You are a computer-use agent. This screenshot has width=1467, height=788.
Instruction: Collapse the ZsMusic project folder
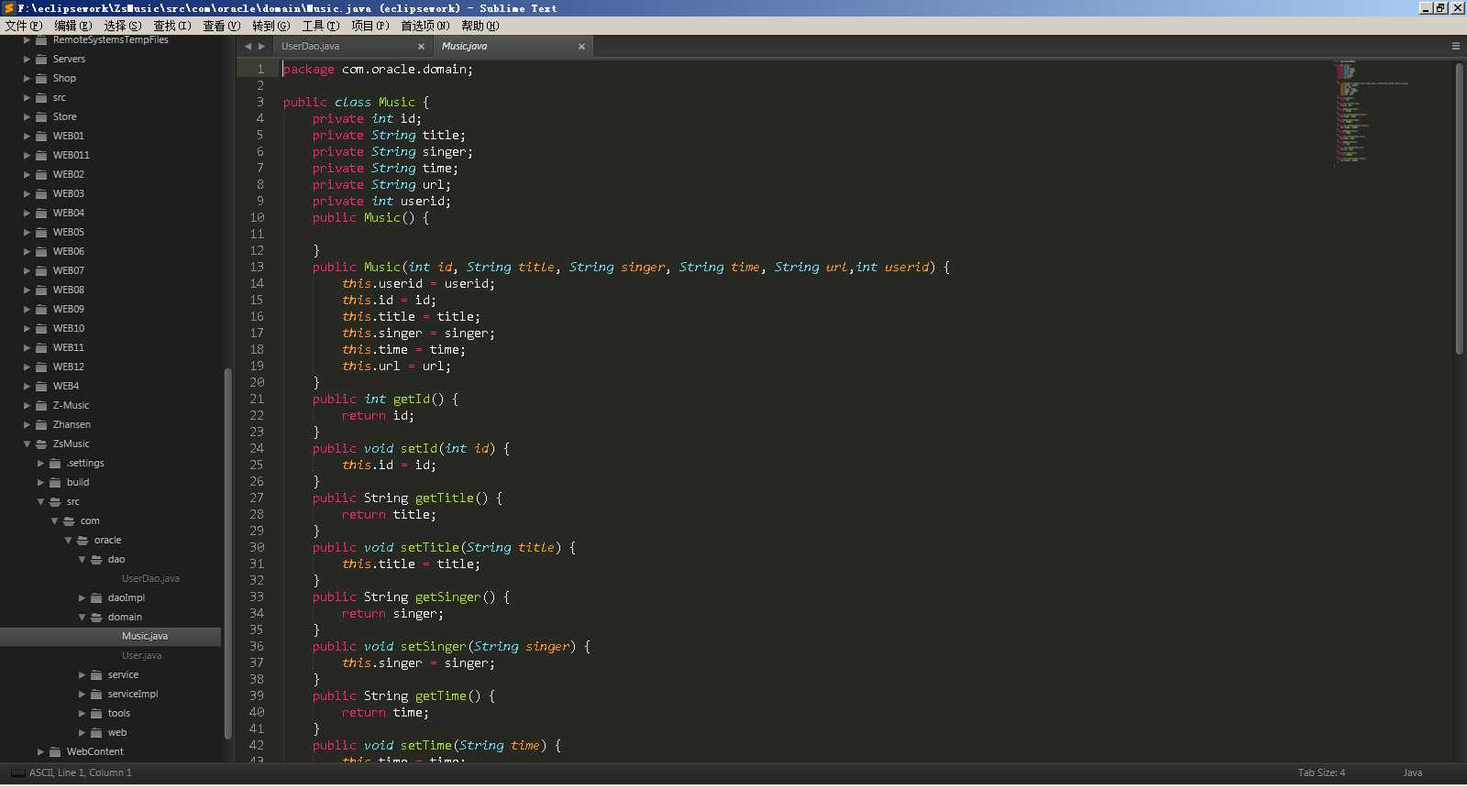coord(28,443)
